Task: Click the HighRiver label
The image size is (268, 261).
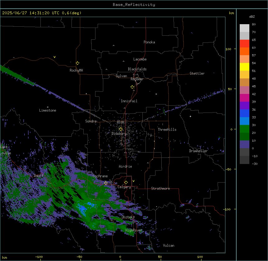Action: [x=134, y=230]
